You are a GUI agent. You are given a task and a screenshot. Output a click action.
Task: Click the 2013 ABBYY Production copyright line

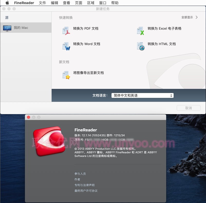105,149
